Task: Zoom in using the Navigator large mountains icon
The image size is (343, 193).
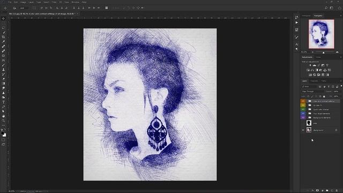Action: coord(337,52)
